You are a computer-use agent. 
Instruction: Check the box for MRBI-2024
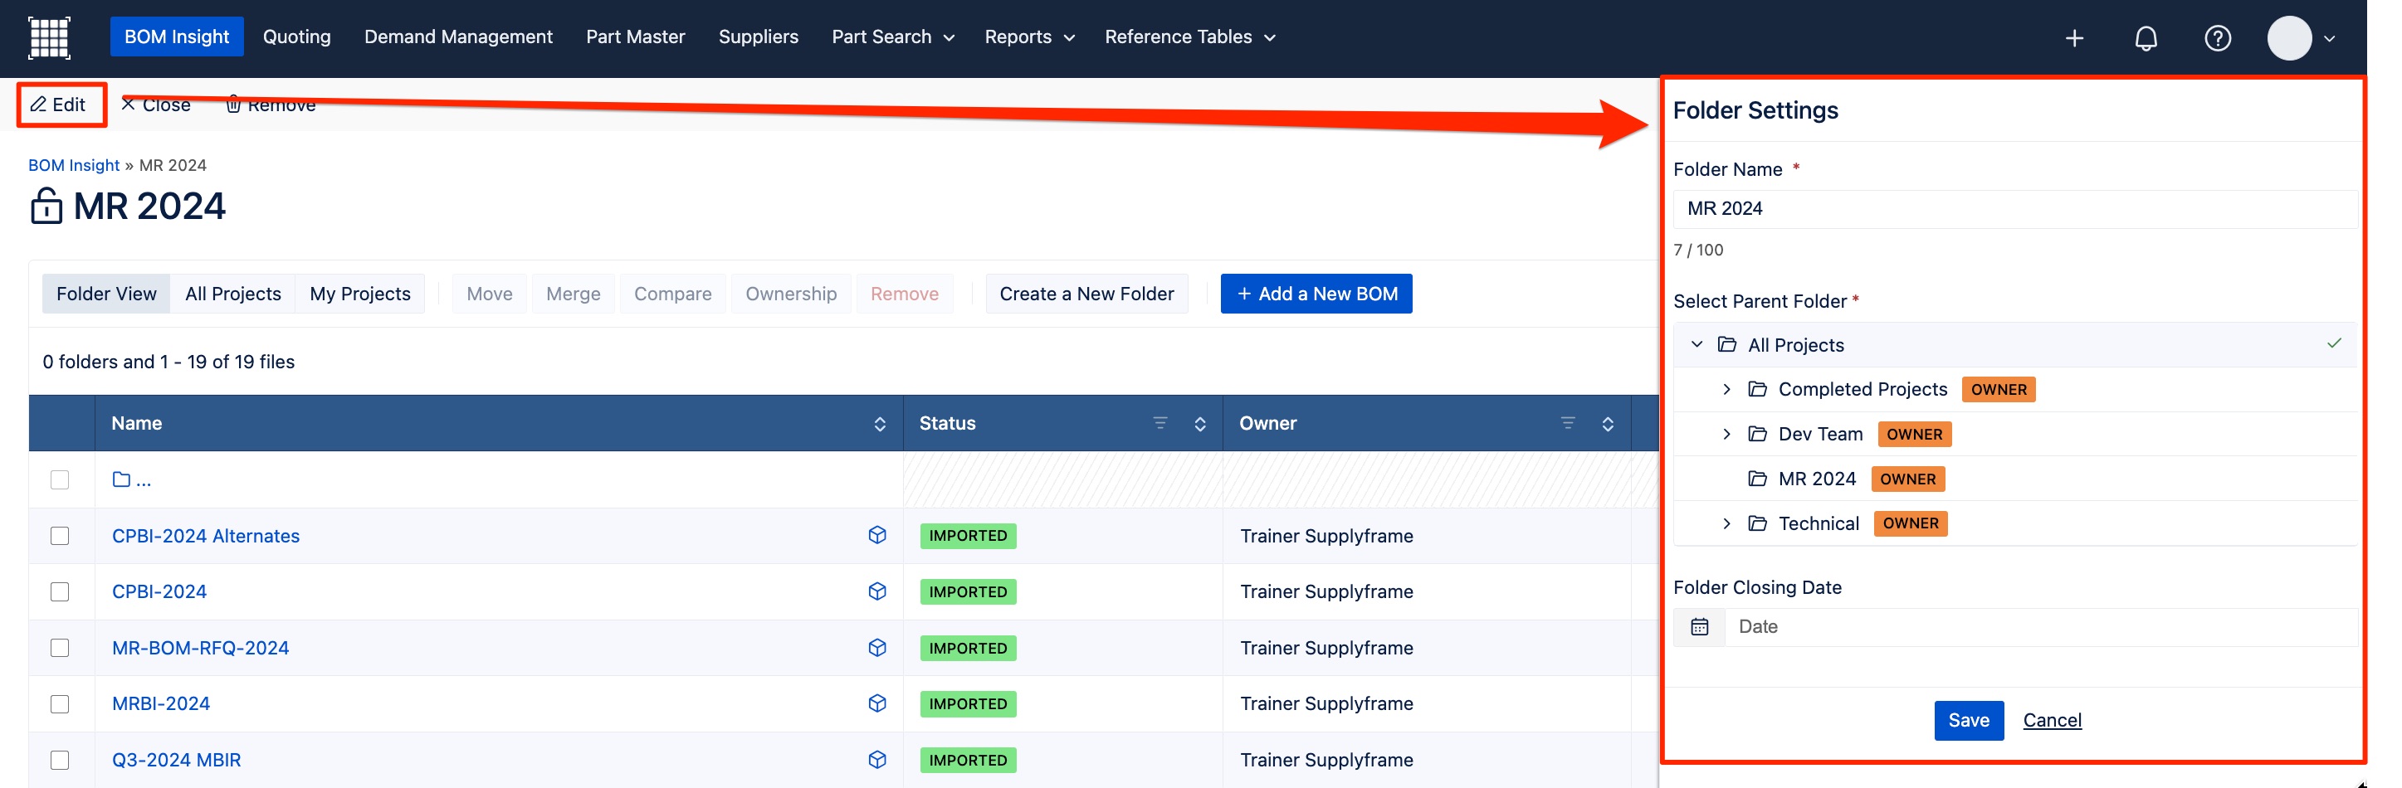pos(60,704)
